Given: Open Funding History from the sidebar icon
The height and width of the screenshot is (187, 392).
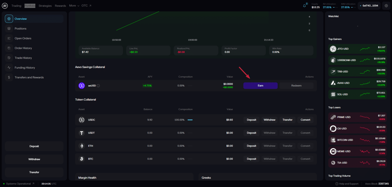Looking at the screenshot, I should (x=9, y=67).
